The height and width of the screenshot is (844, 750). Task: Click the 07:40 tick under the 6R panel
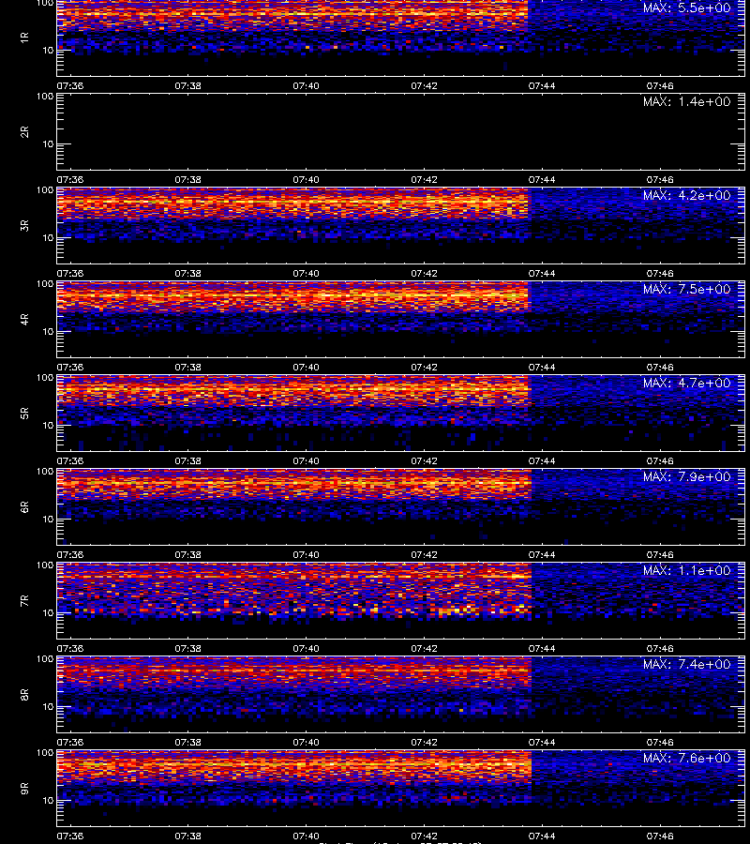tap(307, 554)
